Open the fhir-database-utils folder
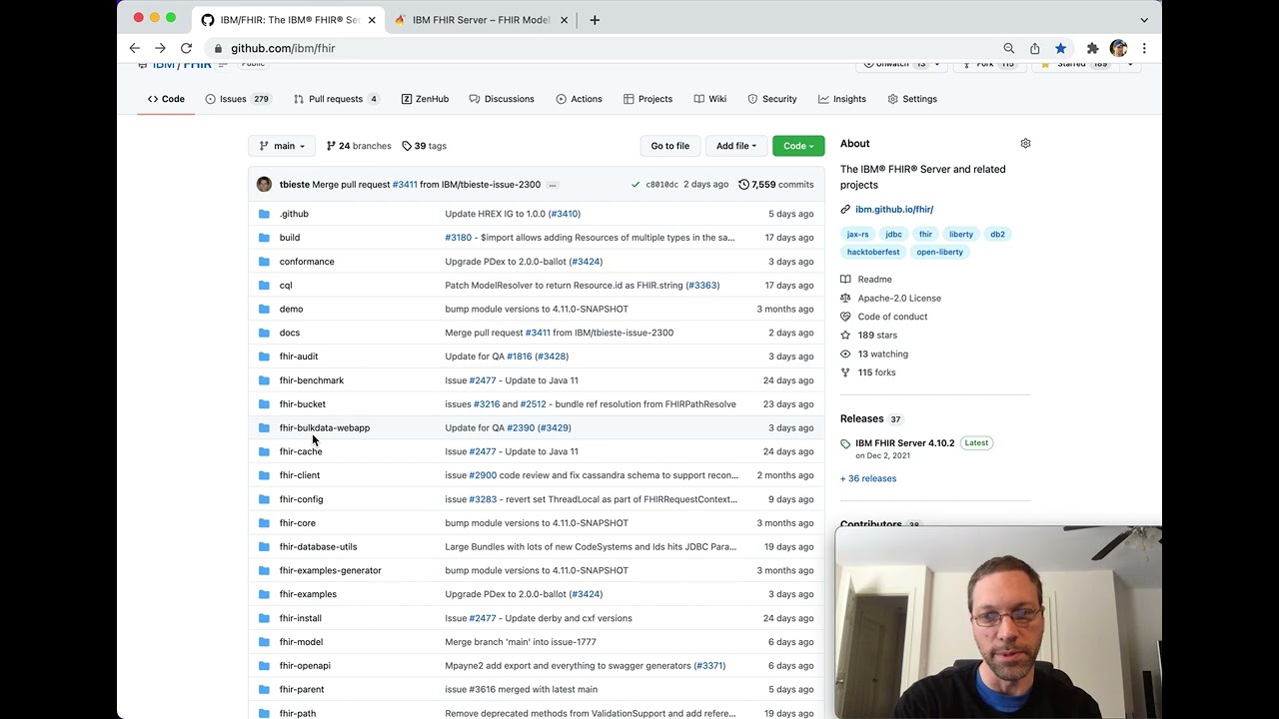This screenshot has height=719, width=1279. coord(318,546)
